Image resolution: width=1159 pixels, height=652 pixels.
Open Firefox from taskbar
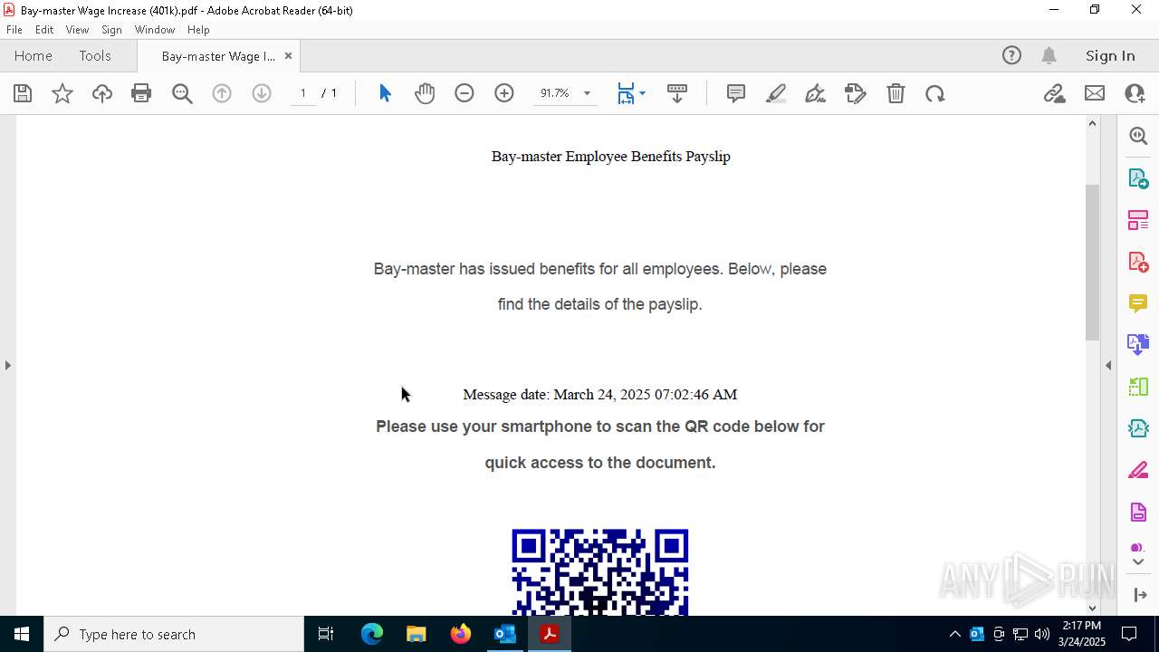click(x=460, y=634)
